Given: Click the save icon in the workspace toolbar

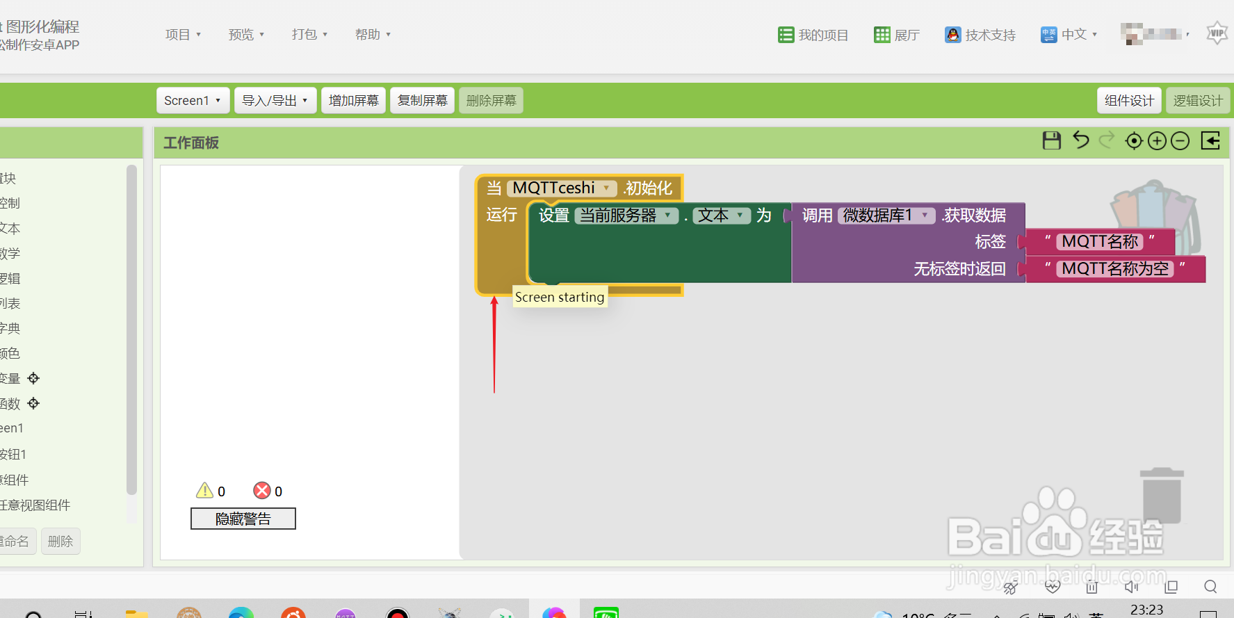Looking at the screenshot, I should pos(1052,140).
